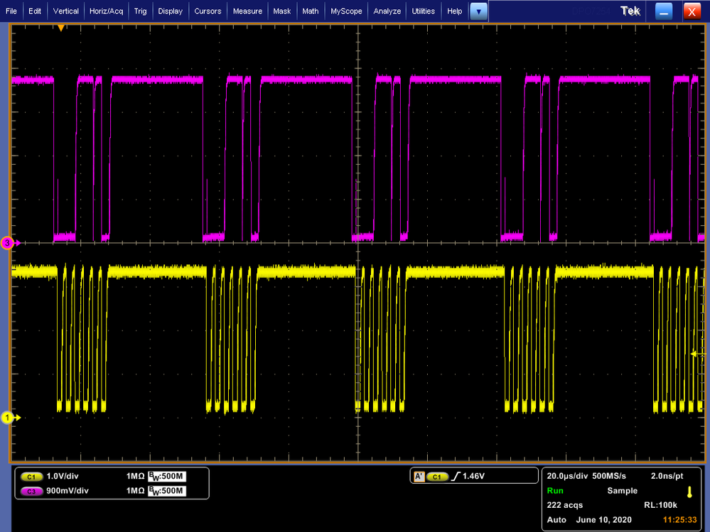Toggle the green Run acquisition status
The image size is (710, 532).
coord(555,491)
